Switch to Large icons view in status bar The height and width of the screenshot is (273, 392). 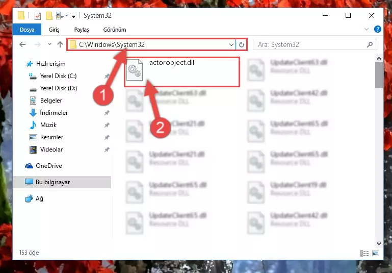376,254
